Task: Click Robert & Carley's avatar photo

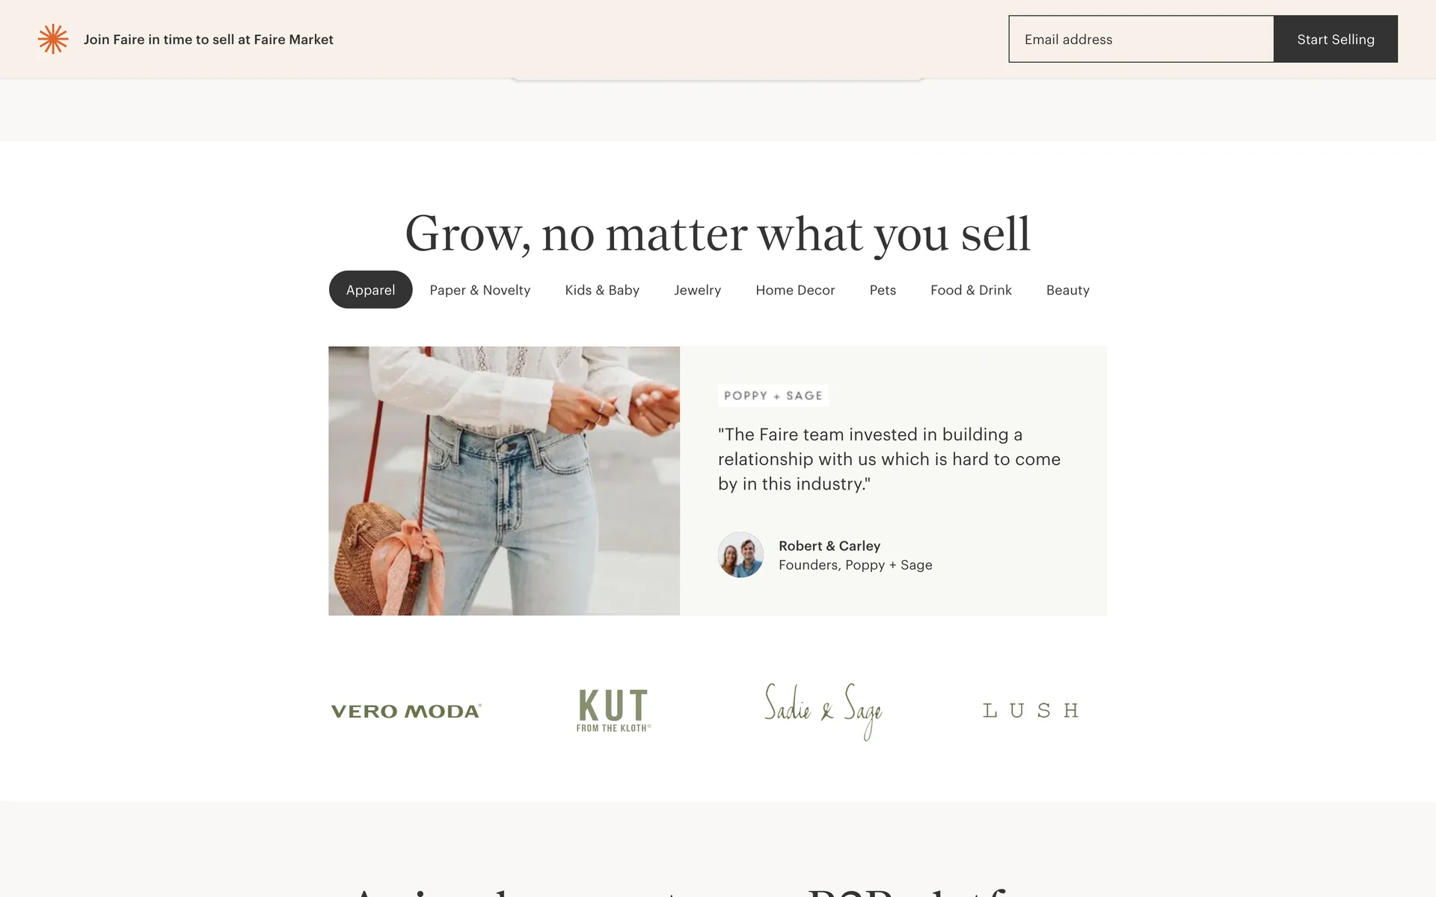Action: (740, 555)
